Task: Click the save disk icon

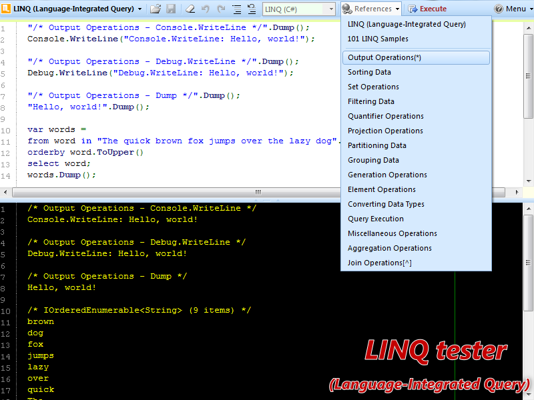Action: tap(171, 9)
